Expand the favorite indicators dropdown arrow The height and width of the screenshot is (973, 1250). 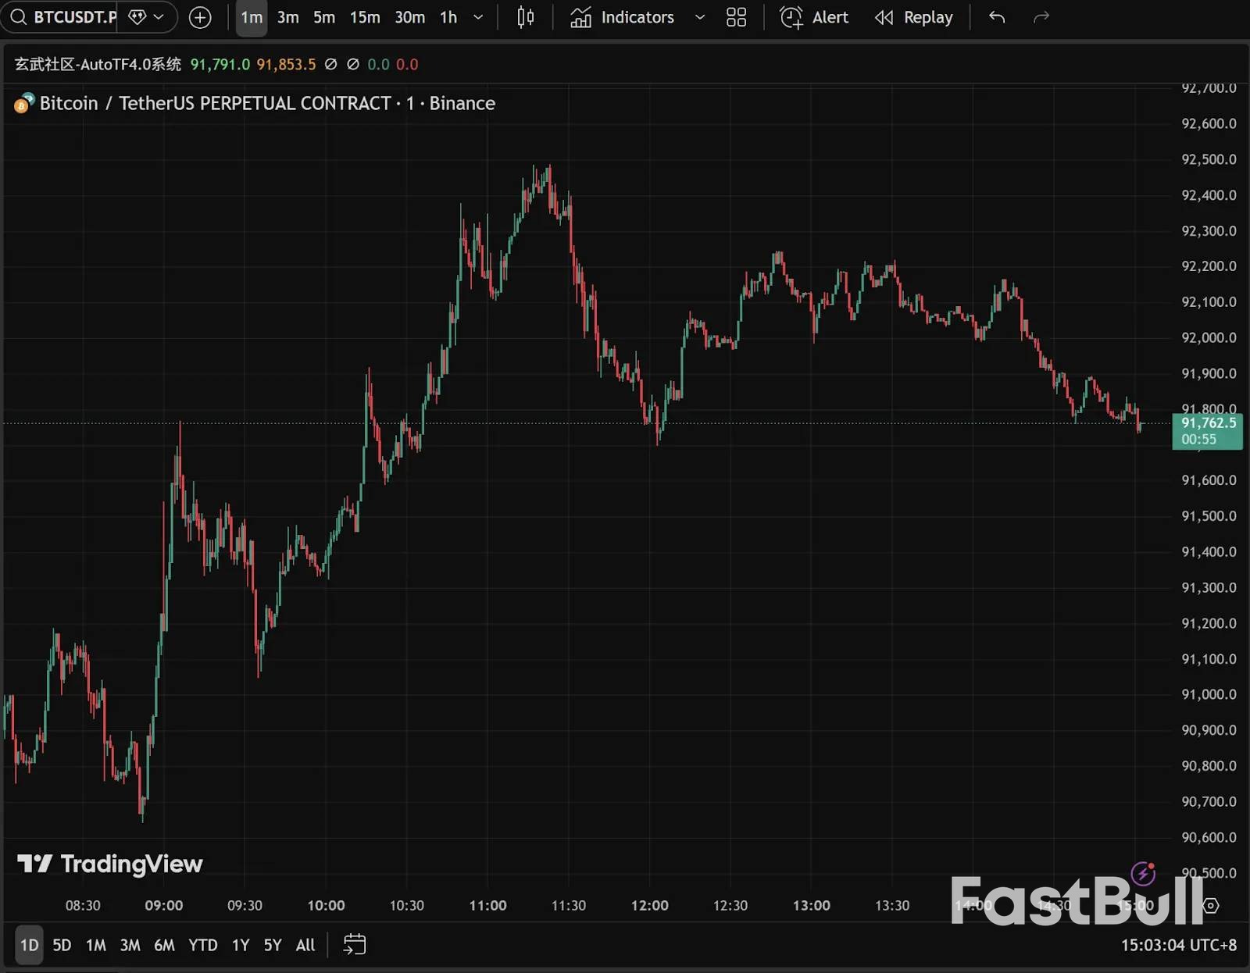click(700, 17)
